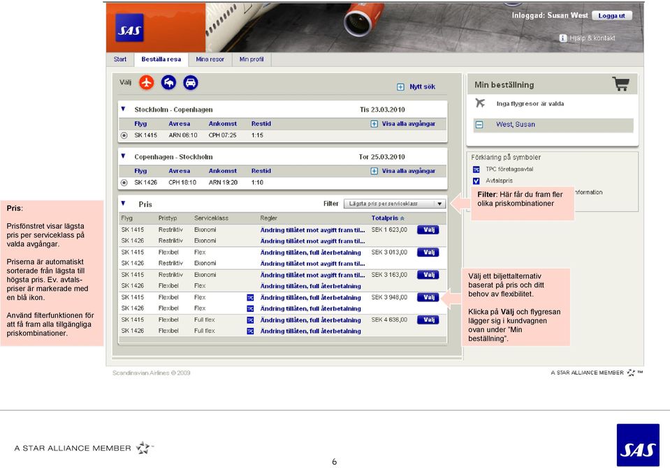
Task: Click the date Tis 23.03.2010
Action: [x=382, y=110]
